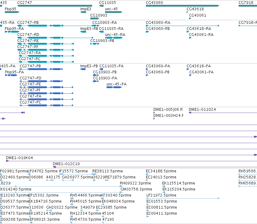Click transcript label CG2747-RD
The height and width of the screenshot is (224, 257).
click(x=28, y=35)
